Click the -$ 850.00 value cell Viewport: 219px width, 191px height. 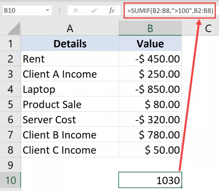tap(150, 89)
